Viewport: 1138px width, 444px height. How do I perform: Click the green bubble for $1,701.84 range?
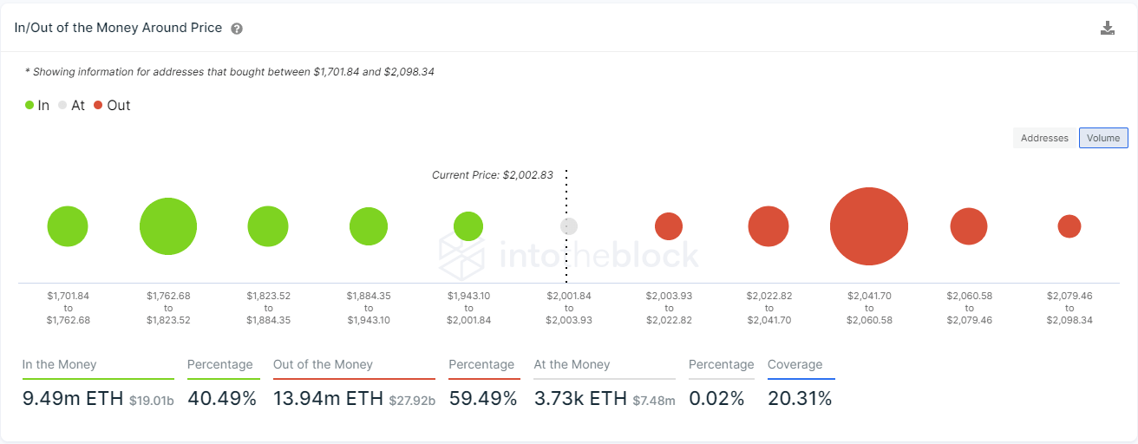(x=68, y=226)
